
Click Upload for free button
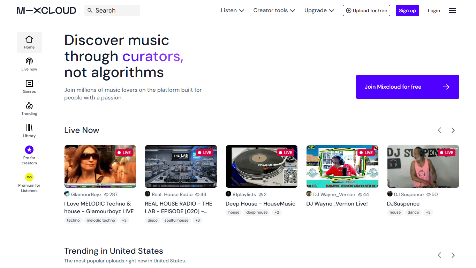(x=367, y=10)
